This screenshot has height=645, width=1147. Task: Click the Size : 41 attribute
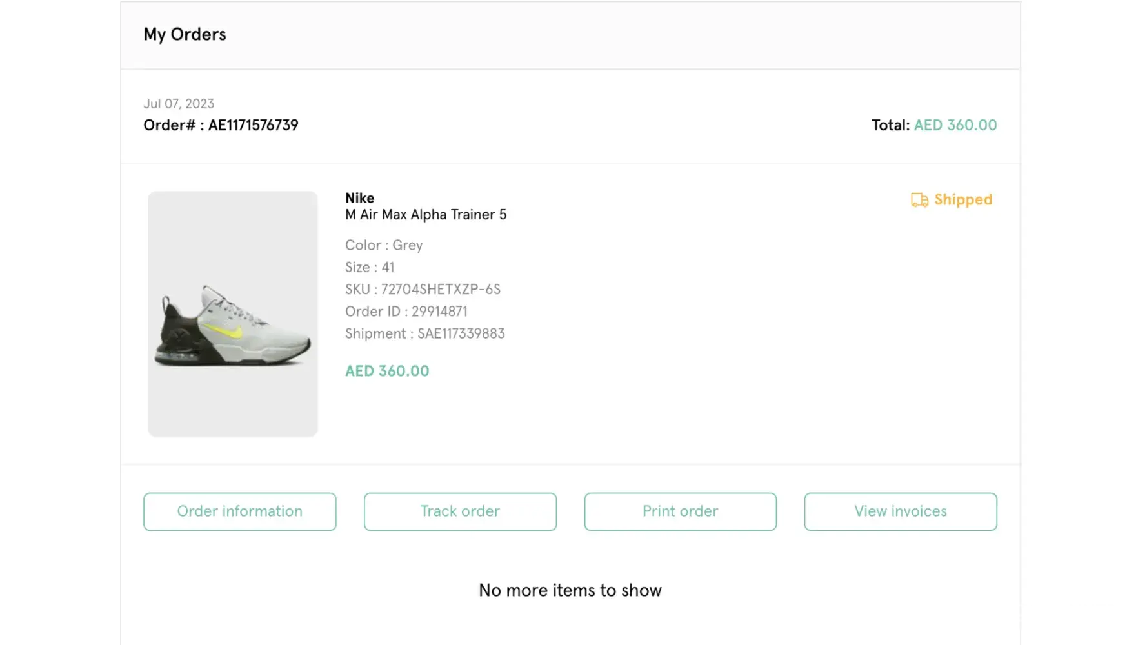369,267
